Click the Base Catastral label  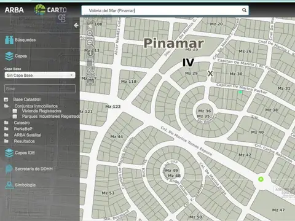(27, 99)
